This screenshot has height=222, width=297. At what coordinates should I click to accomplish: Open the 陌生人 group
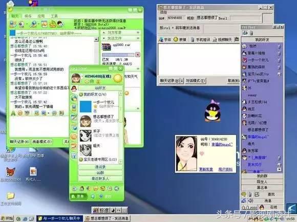tap(262, 182)
